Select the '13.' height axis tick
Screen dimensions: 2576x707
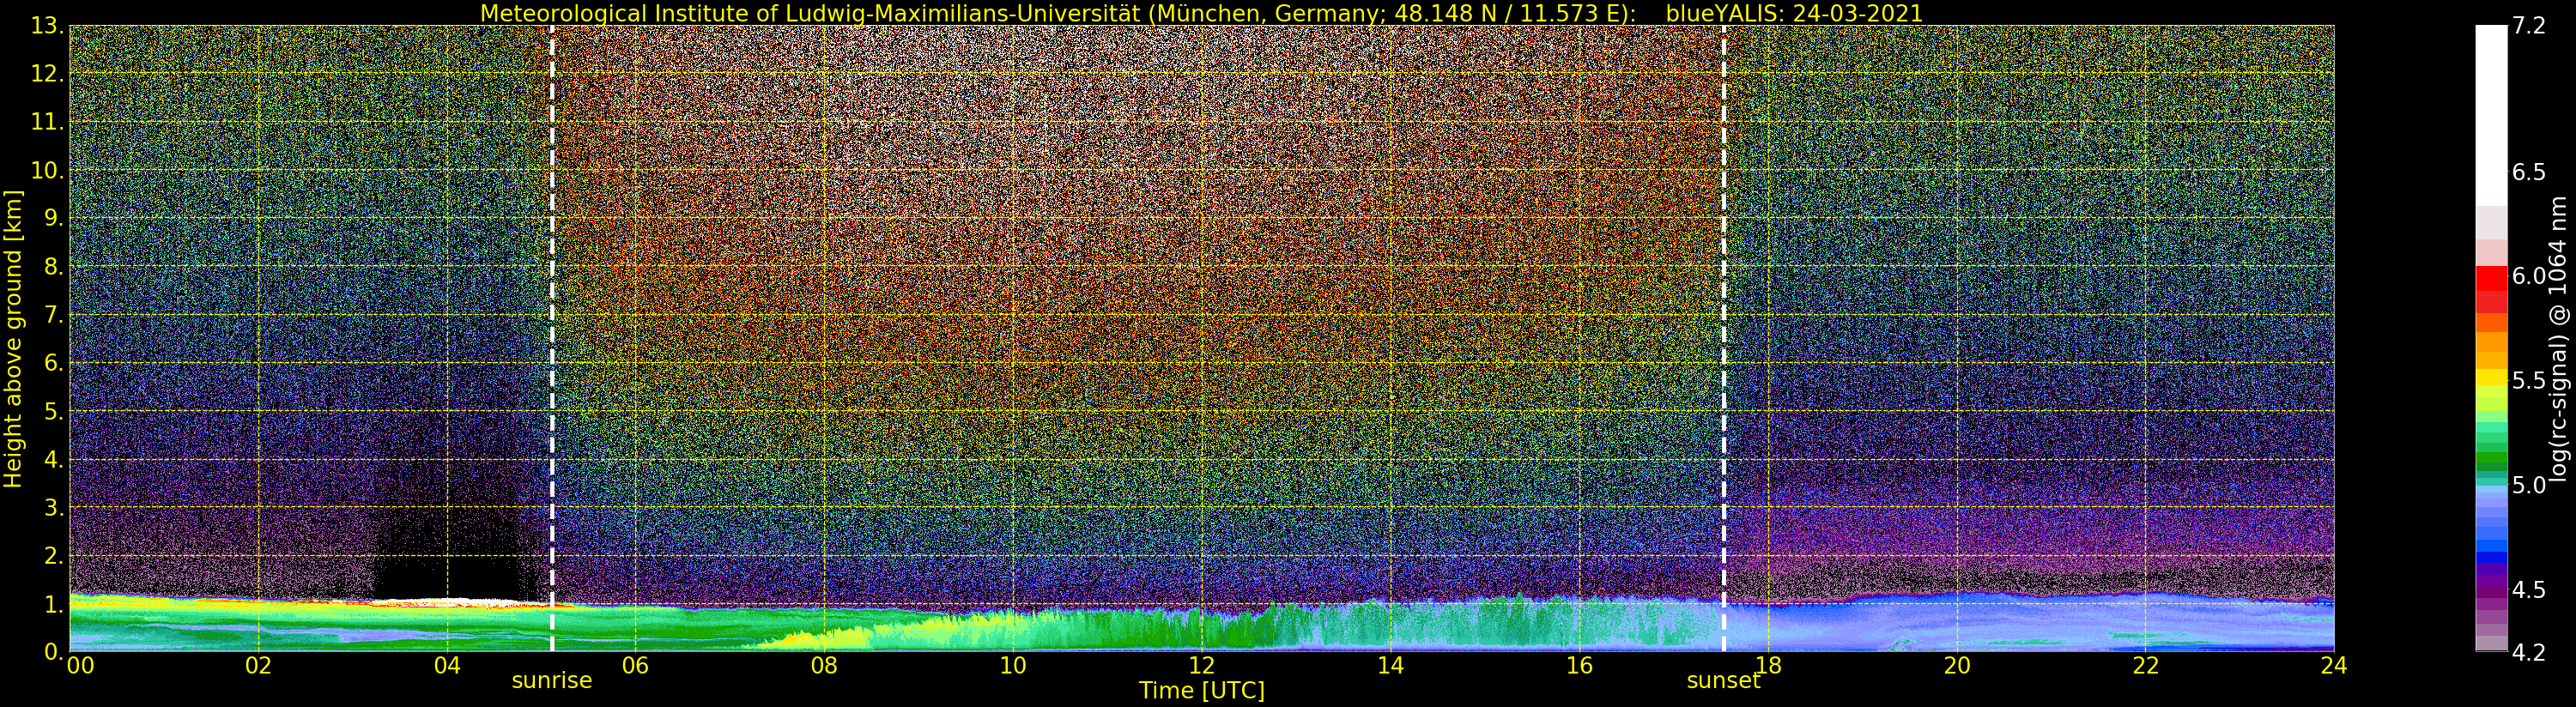coord(48,26)
